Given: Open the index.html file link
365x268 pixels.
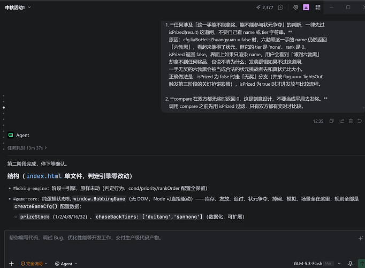Looking at the screenshot, I should 44,176.
